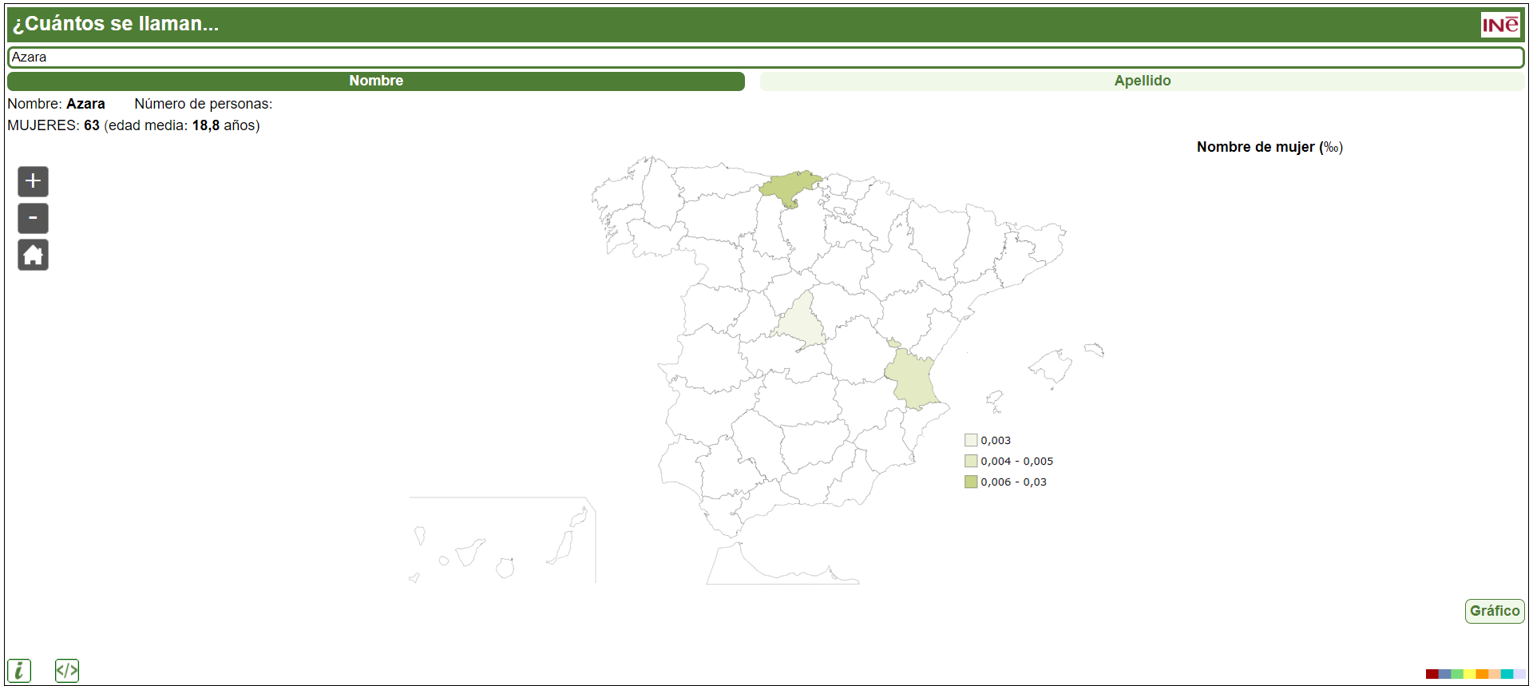1533x686 pixels.
Task: Open the information icon at bottom left
Action: [x=19, y=671]
